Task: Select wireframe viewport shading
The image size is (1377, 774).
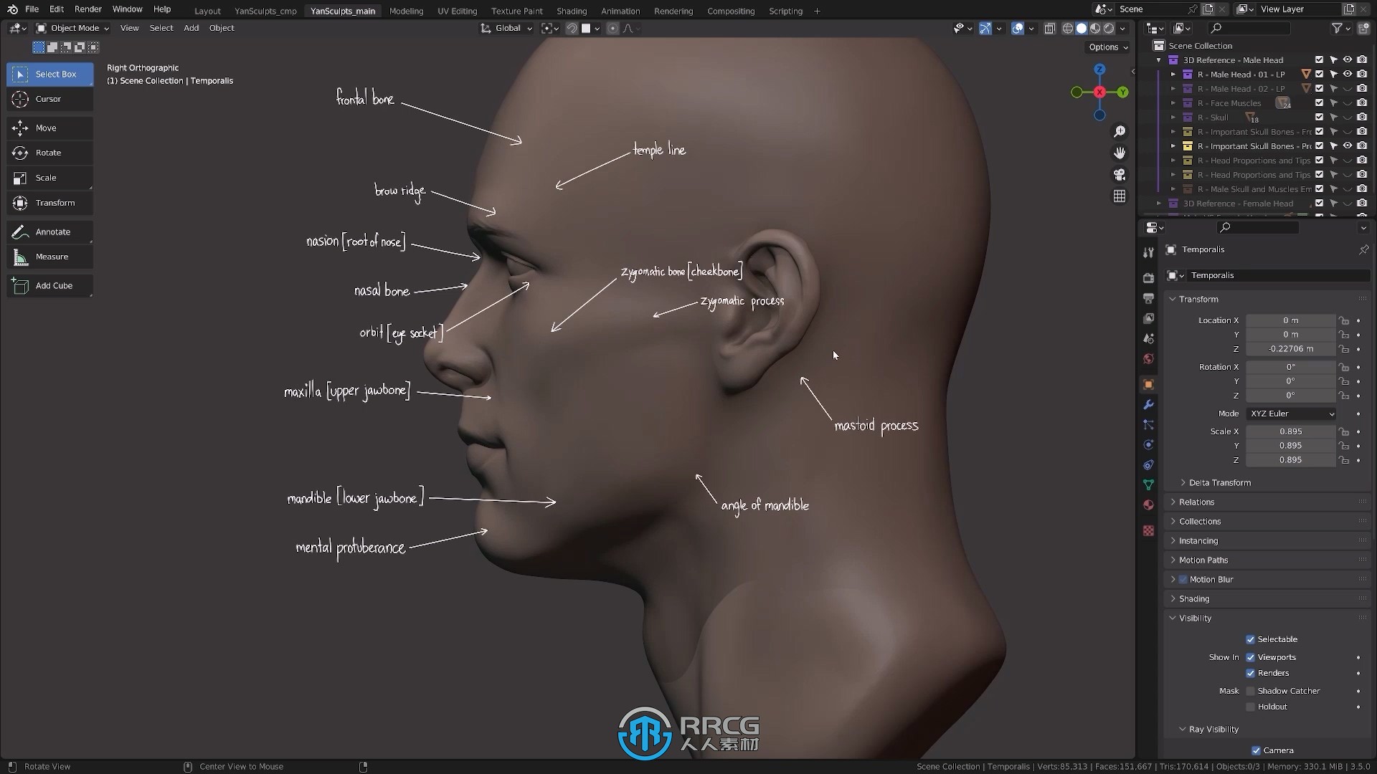Action: click(x=1067, y=28)
